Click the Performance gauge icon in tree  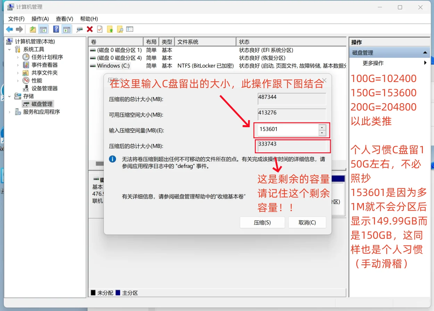(x=26, y=81)
